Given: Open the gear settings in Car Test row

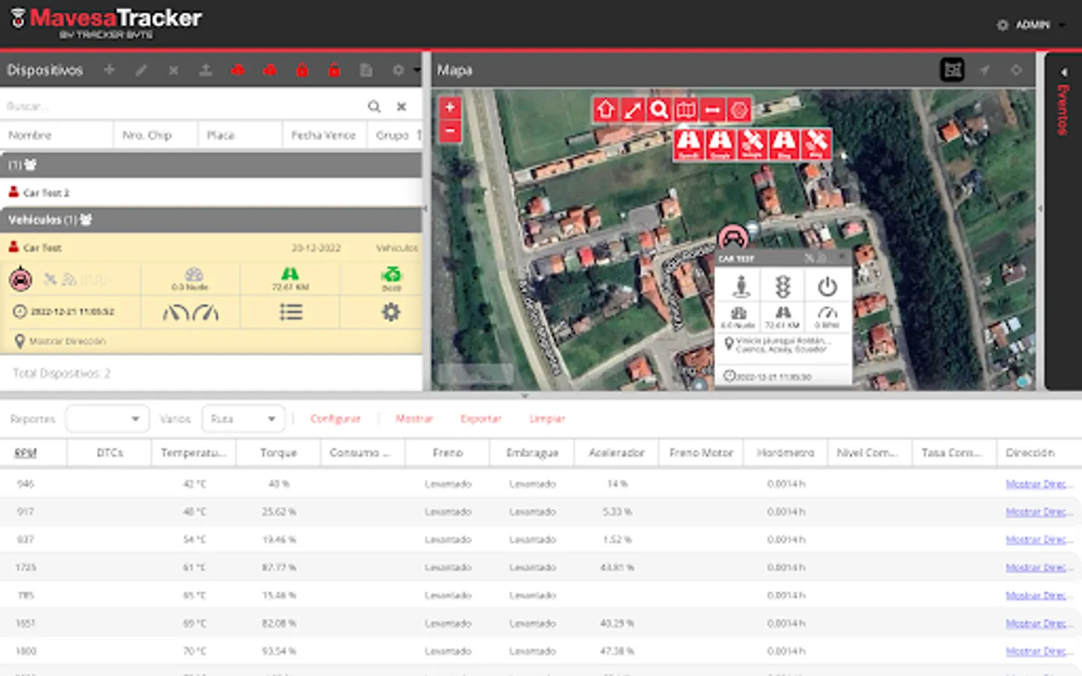Looking at the screenshot, I should pyautogui.click(x=391, y=312).
